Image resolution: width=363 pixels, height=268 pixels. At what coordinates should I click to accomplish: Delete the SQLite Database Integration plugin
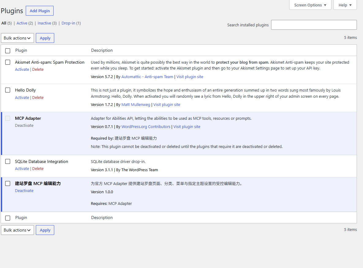tap(38, 169)
